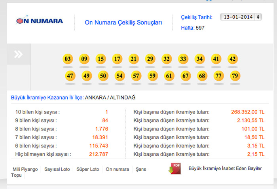The image size is (277, 189).
Task: Click Büyük İkramiye Kazanan İl/ İlçe label
Action: (47, 97)
